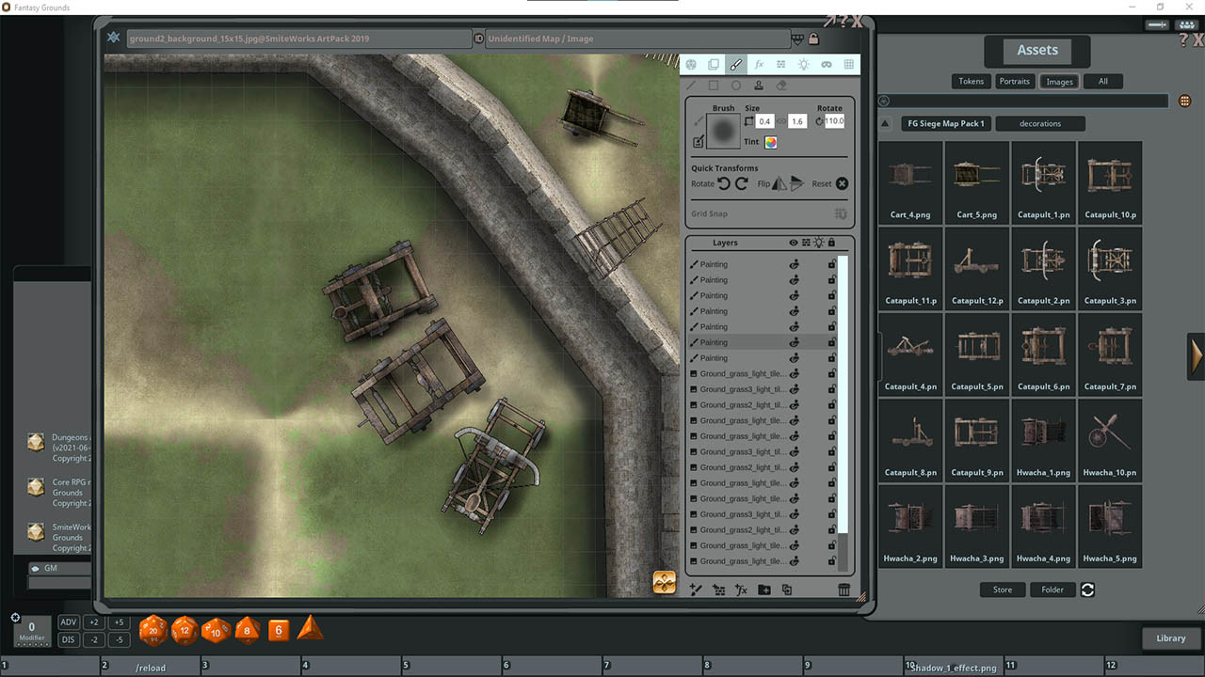Collapse the asset path with up triangle
The height and width of the screenshot is (677, 1205).
click(885, 124)
